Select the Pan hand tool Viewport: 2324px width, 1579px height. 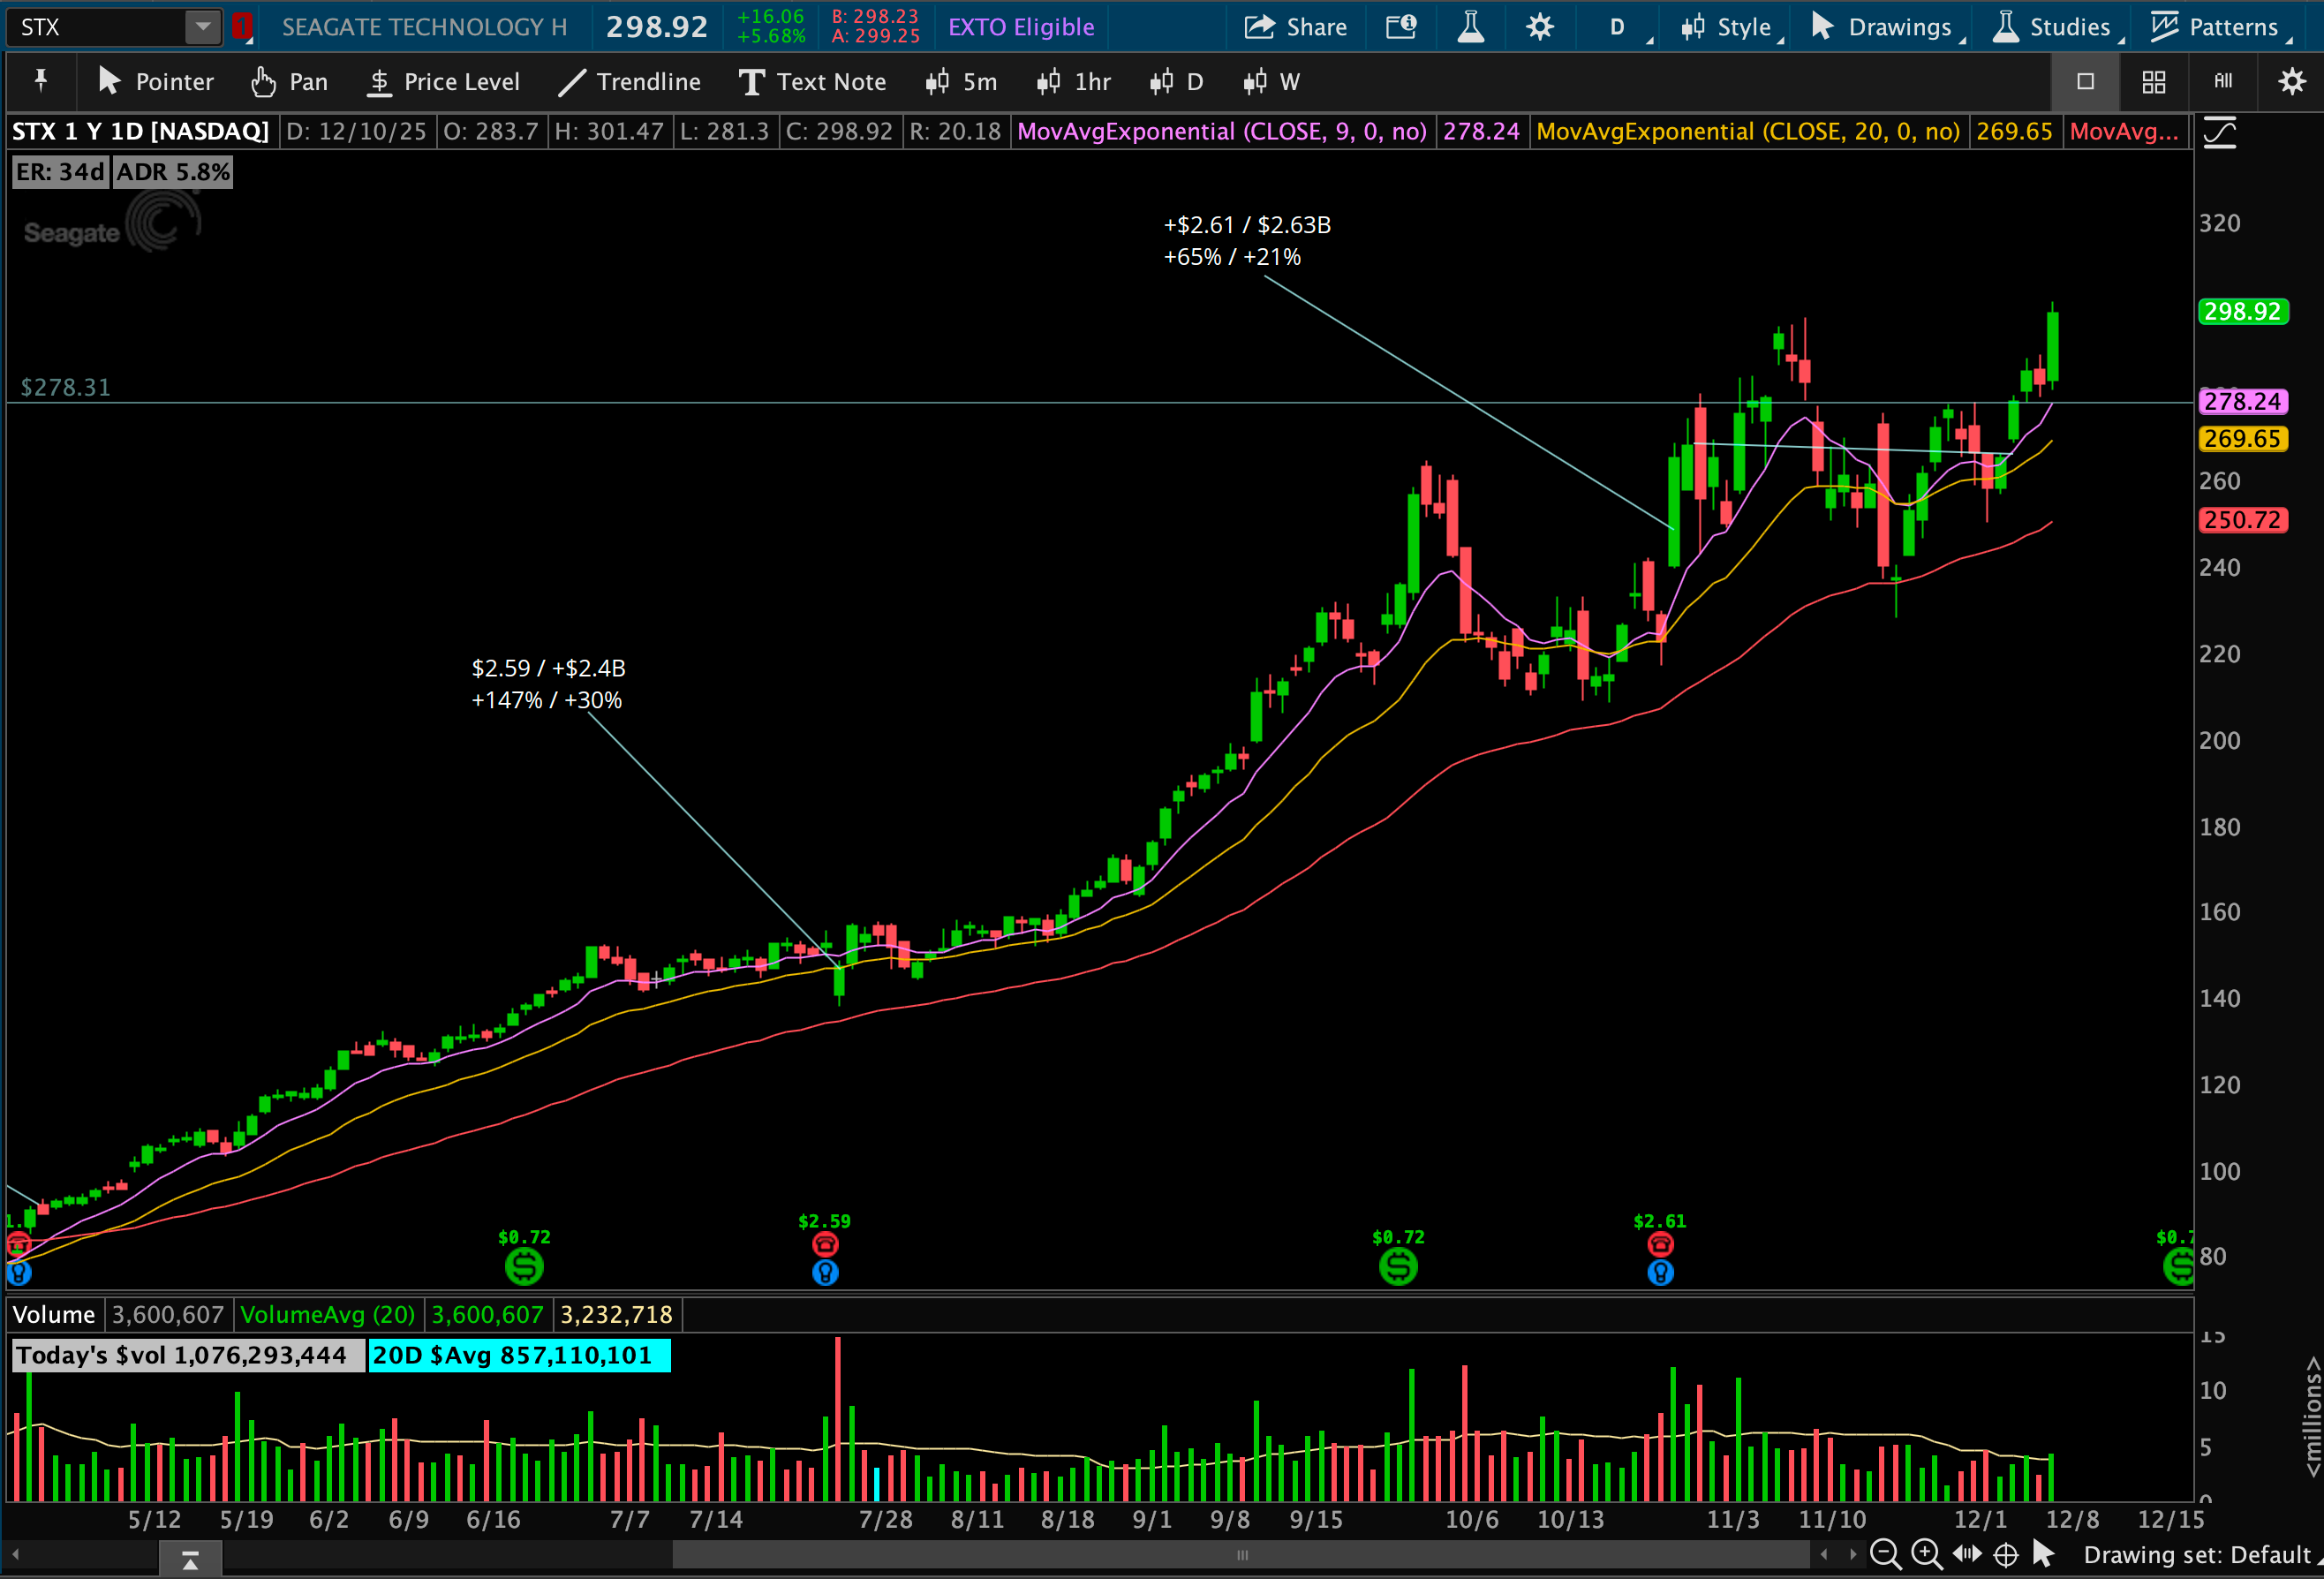click(x=289, y=82)
